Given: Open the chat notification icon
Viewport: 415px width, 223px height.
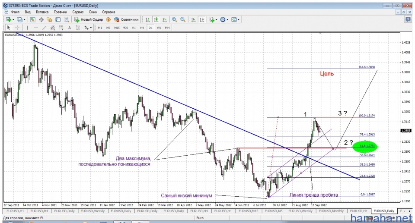Looking at the screenshot, I should (x=408, y=19).
